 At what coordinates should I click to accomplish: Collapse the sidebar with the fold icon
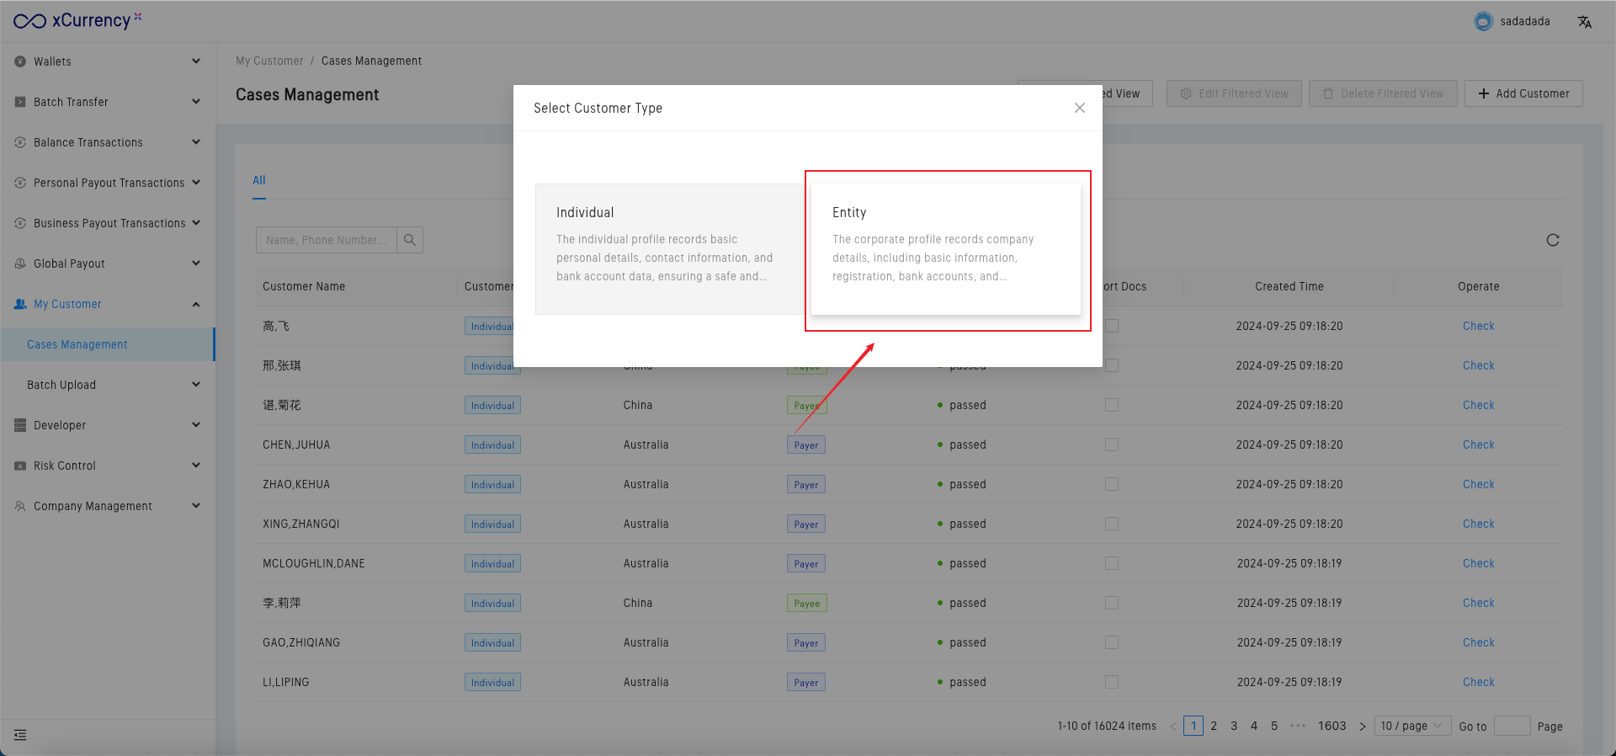click(20, 735)
